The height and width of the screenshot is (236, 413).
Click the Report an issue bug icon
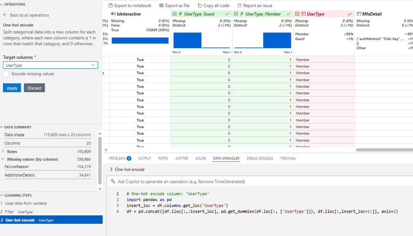coord(239,6)
